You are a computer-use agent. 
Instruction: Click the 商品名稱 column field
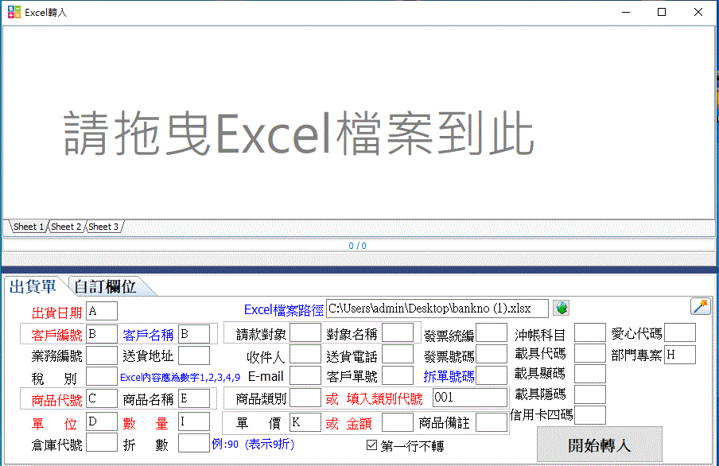[194, 398]
